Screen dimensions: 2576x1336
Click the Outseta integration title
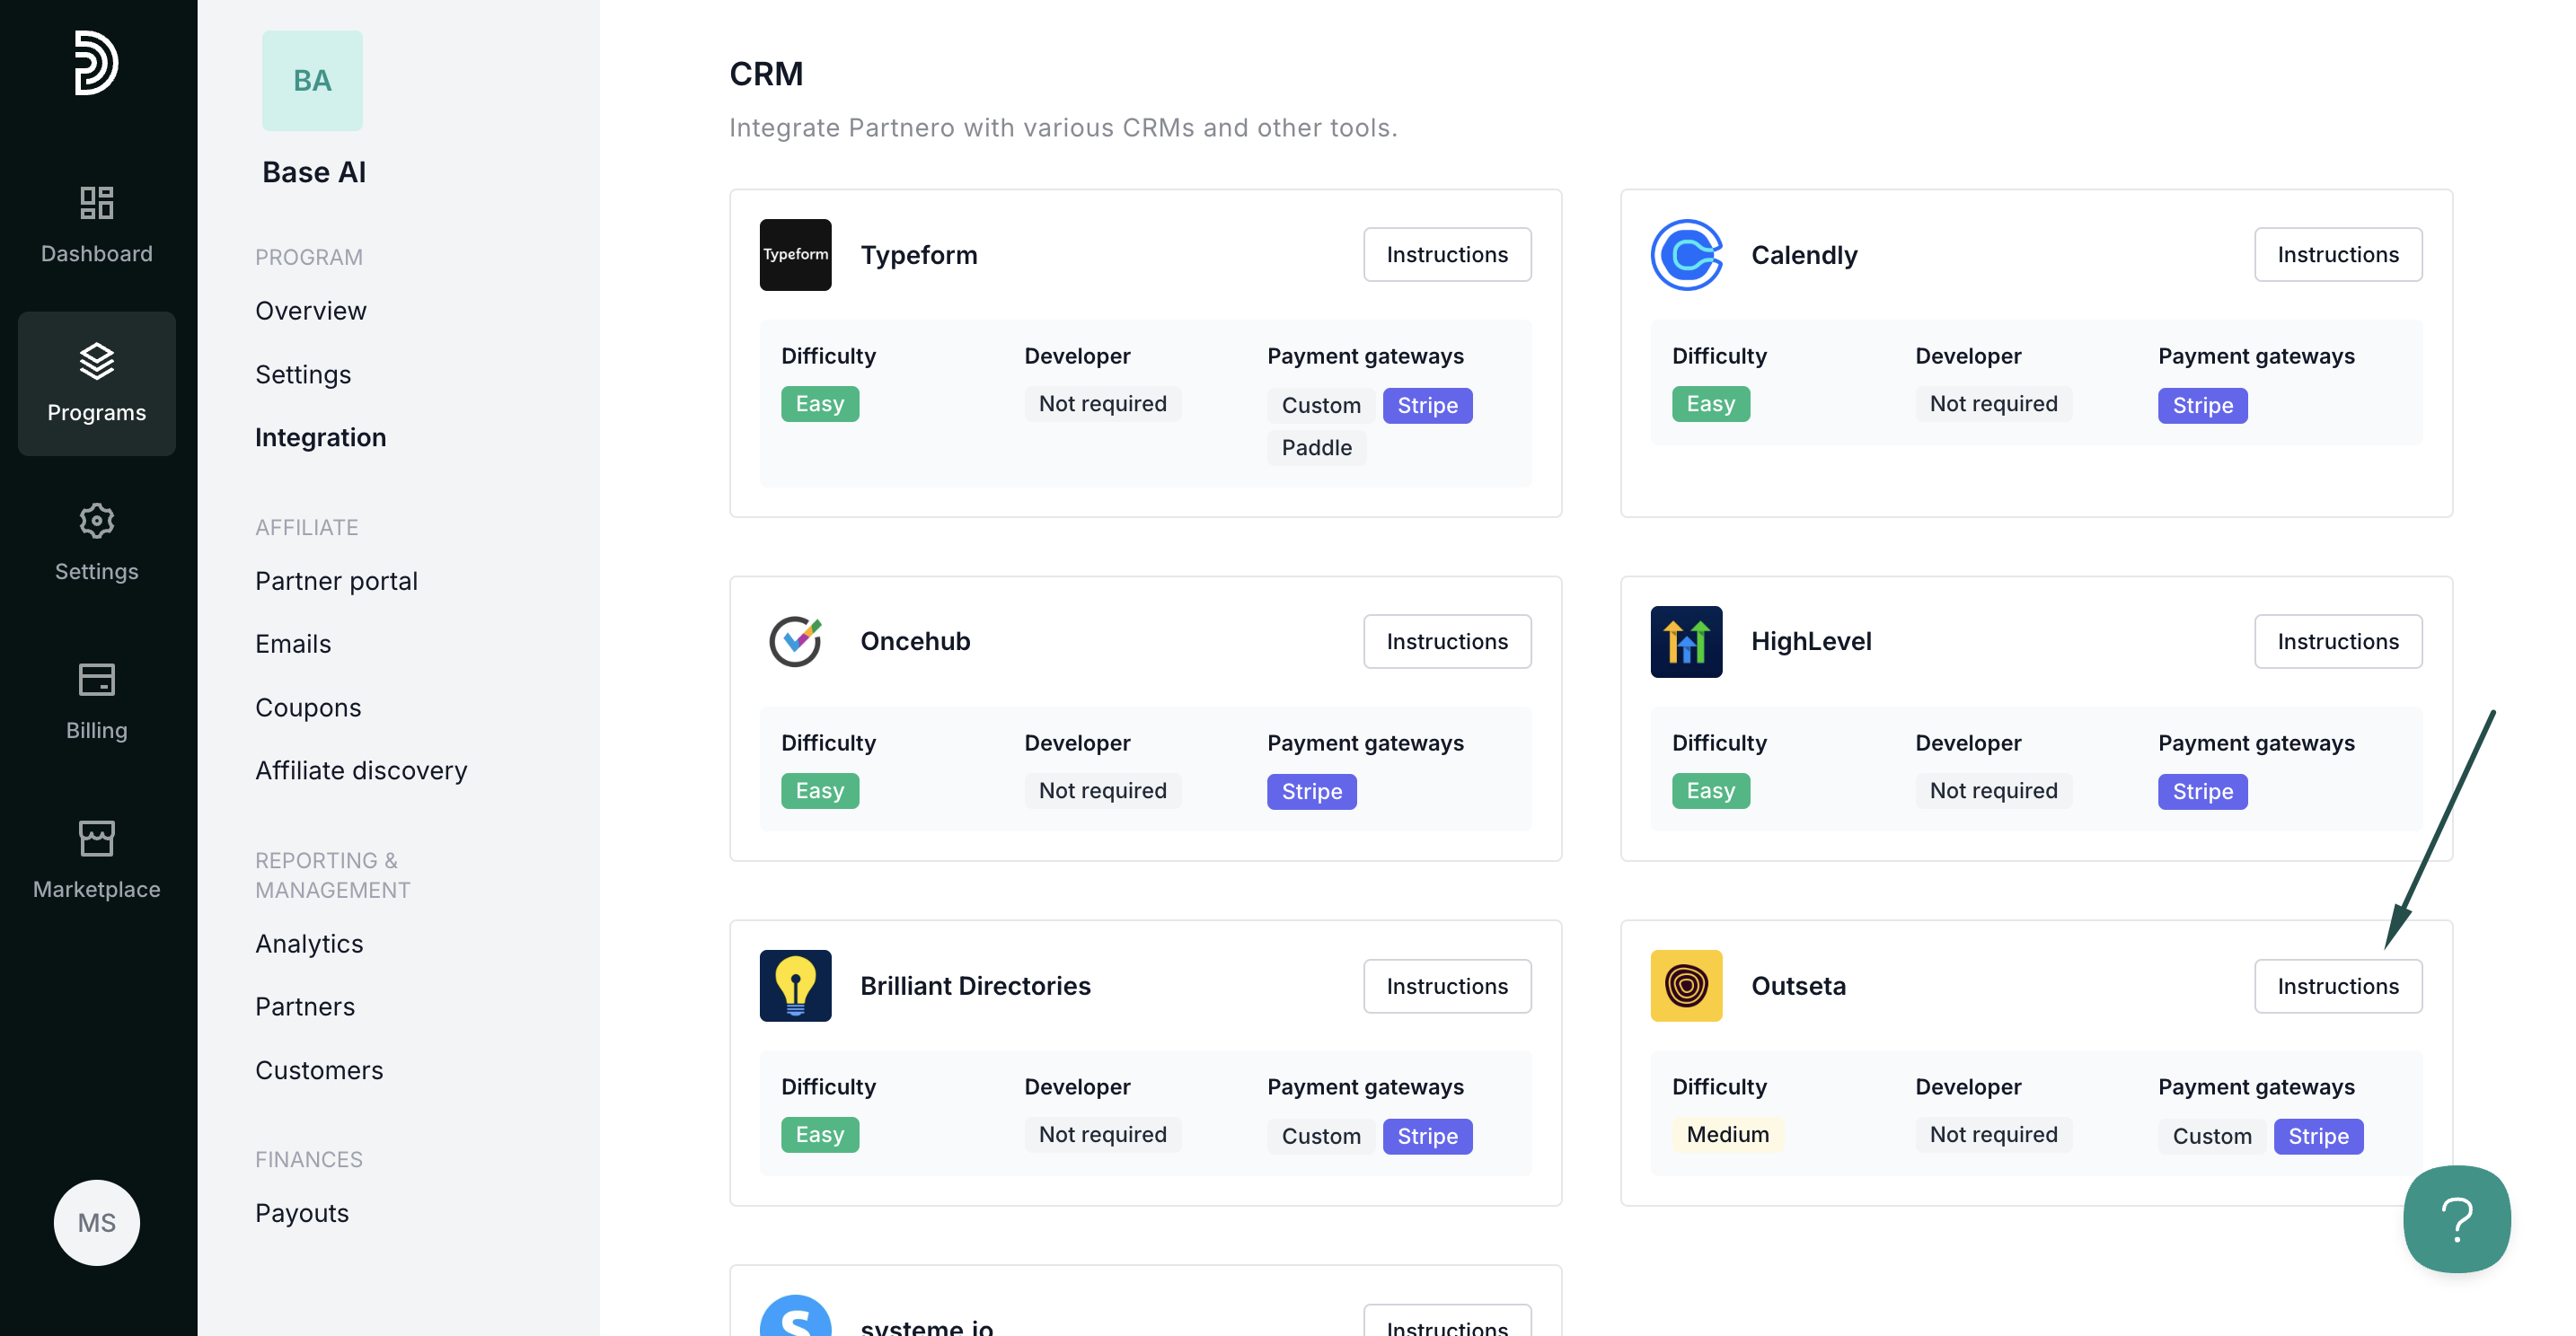point(1798,985)
